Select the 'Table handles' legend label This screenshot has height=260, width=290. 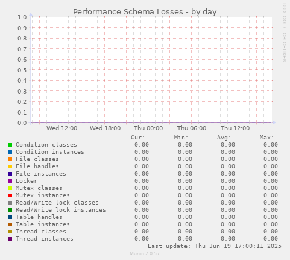tap(39, 217)
